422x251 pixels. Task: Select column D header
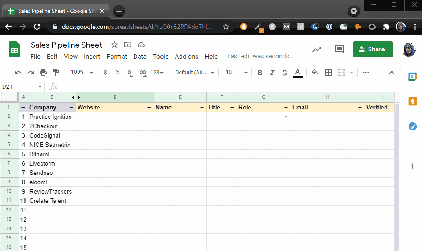[x=115, y=97]
